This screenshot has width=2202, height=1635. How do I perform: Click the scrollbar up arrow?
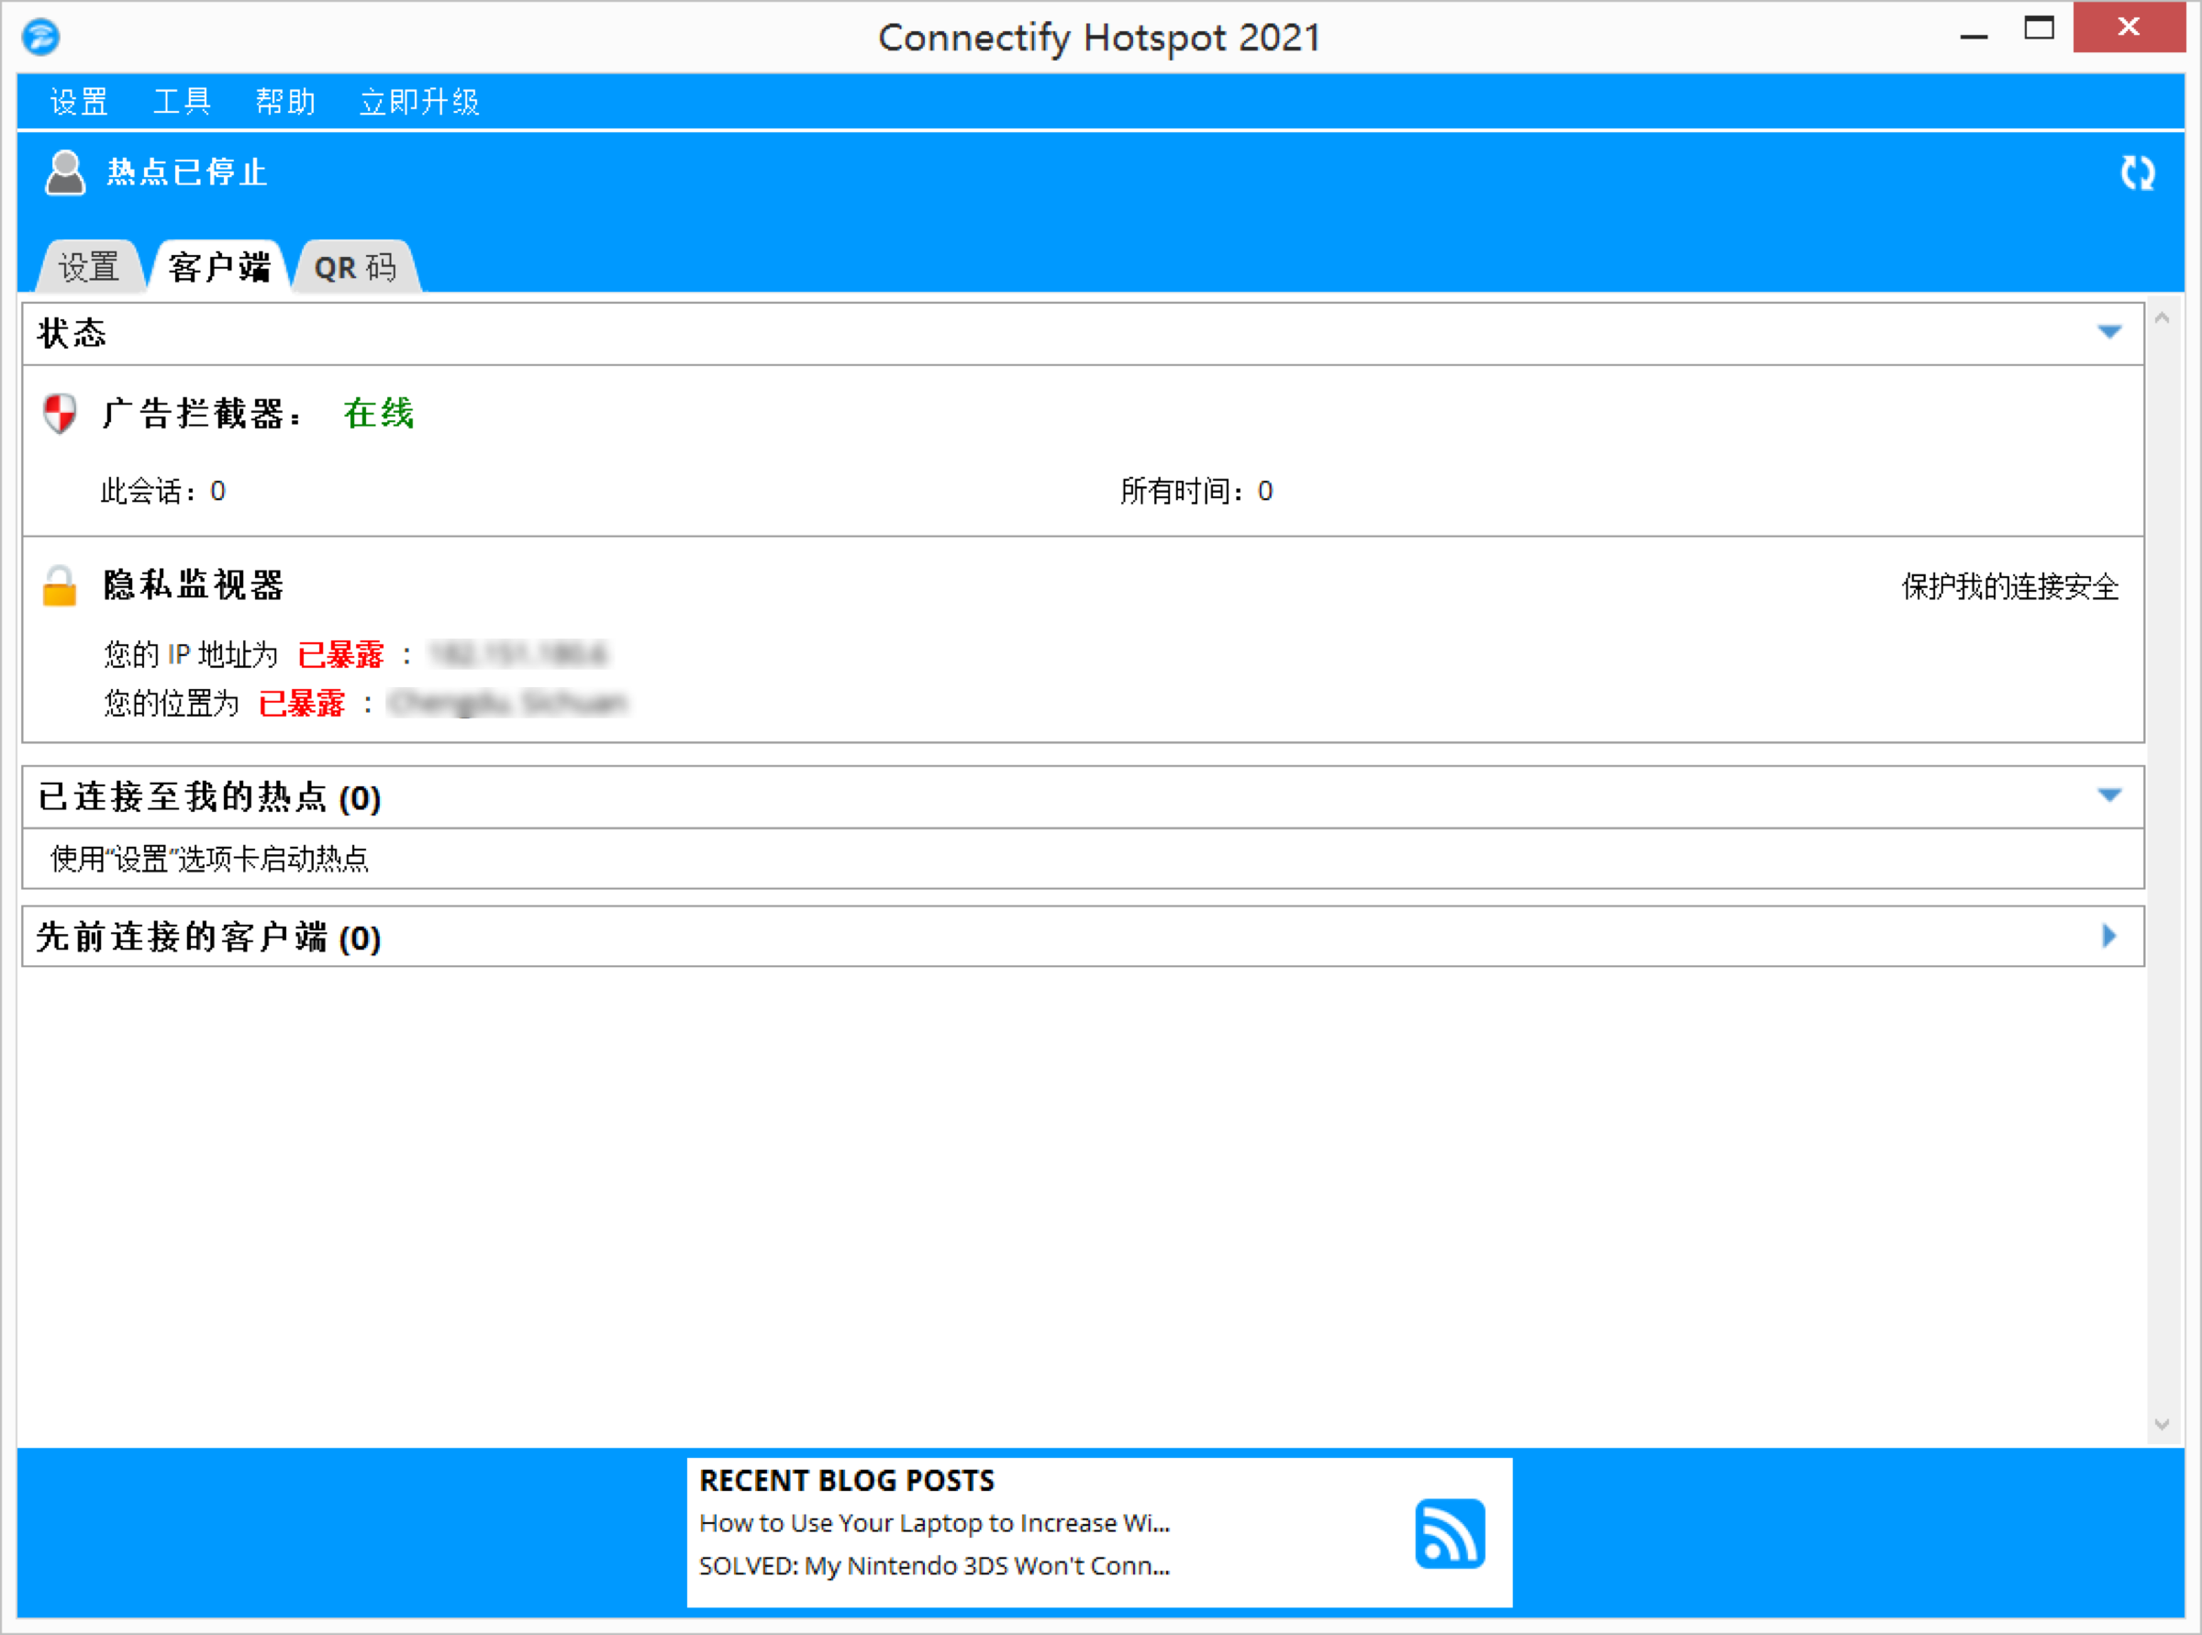(x=2163, y=317)
